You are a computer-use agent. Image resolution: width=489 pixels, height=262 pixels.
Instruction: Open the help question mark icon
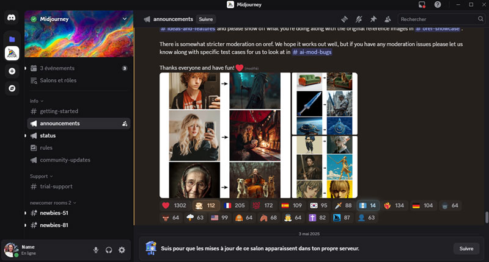point(438,5)
